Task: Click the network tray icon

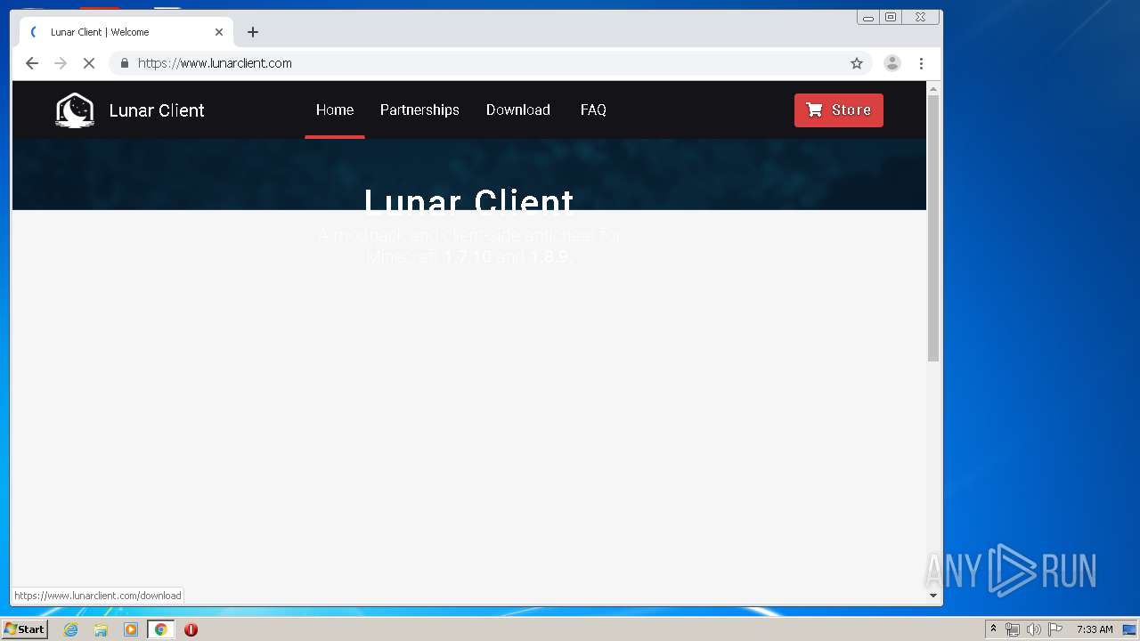Action: 1013,629
